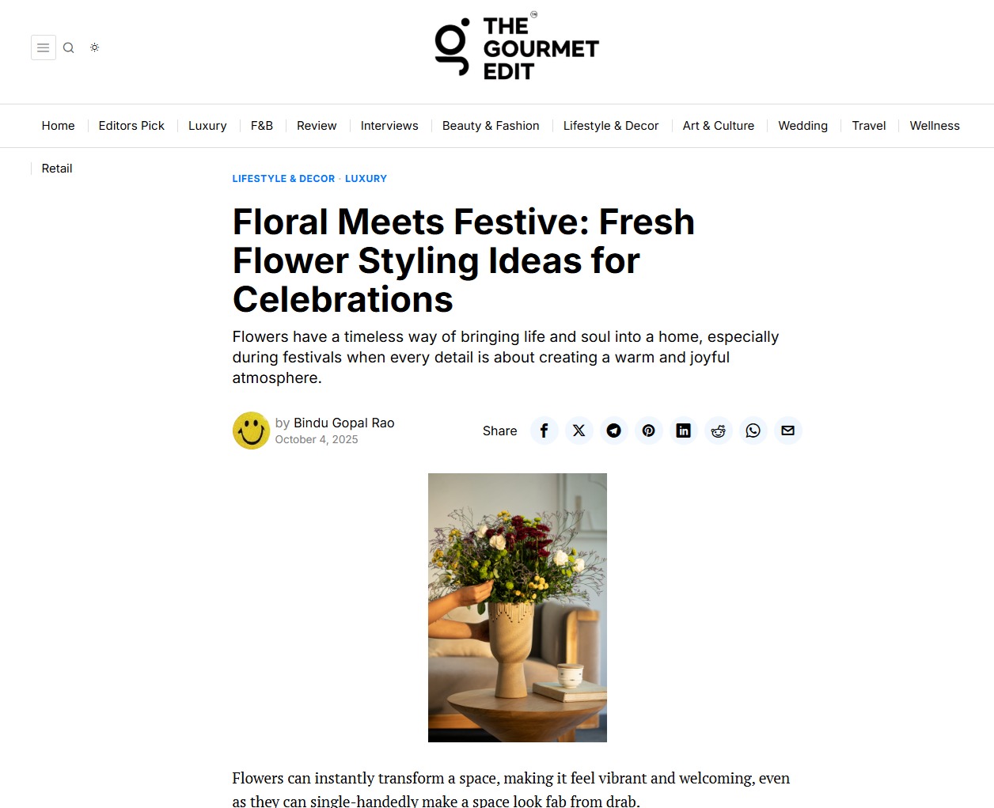Open the Editors Pick menu item
The height and width of the screenshot is (808, 994).
[131, 126]
